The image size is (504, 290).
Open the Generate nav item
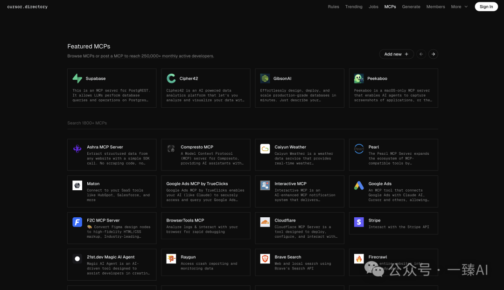(x=411, y=7)
